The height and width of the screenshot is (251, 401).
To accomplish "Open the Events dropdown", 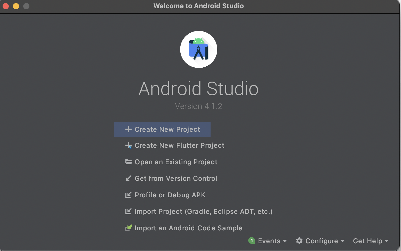I will click(x=268, y=241).
